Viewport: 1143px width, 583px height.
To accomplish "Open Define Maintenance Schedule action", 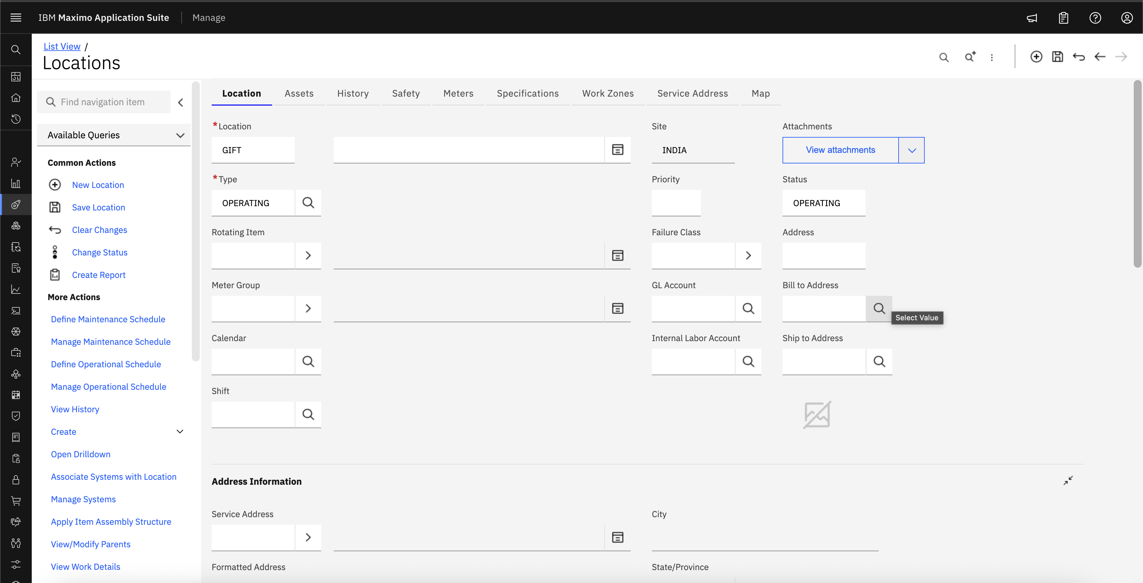I will coord(108,319).
